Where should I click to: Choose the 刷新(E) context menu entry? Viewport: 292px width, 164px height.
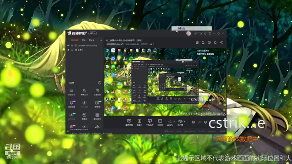point(192,28)
